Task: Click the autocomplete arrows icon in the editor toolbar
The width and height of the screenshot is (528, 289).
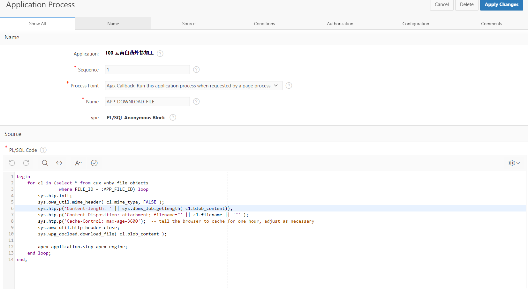Action: pyautogui.click(x=59, y=163)
